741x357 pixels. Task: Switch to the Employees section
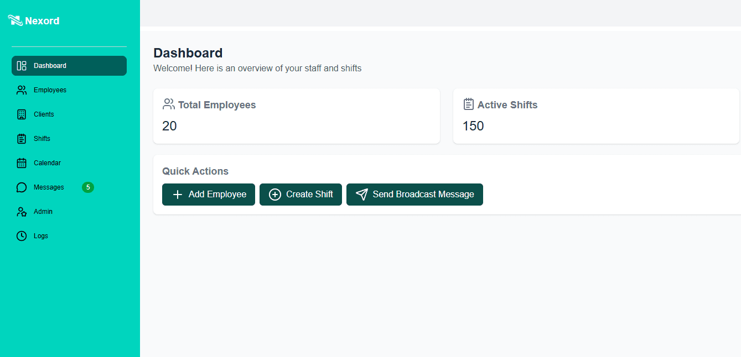pyautogui.click(x=50, y=90)
